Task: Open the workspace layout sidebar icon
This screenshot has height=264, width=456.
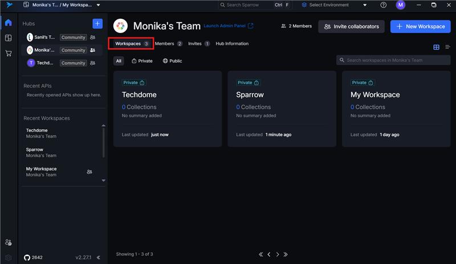Action: 9,38
